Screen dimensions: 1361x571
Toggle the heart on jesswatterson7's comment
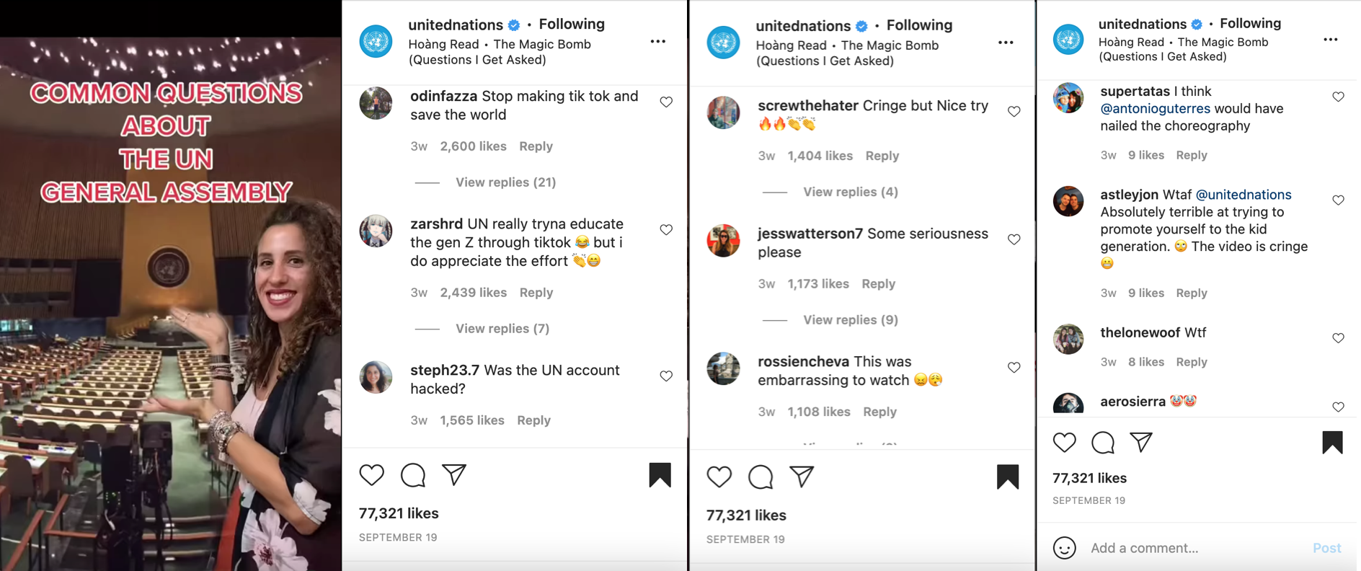point(1014,239)
